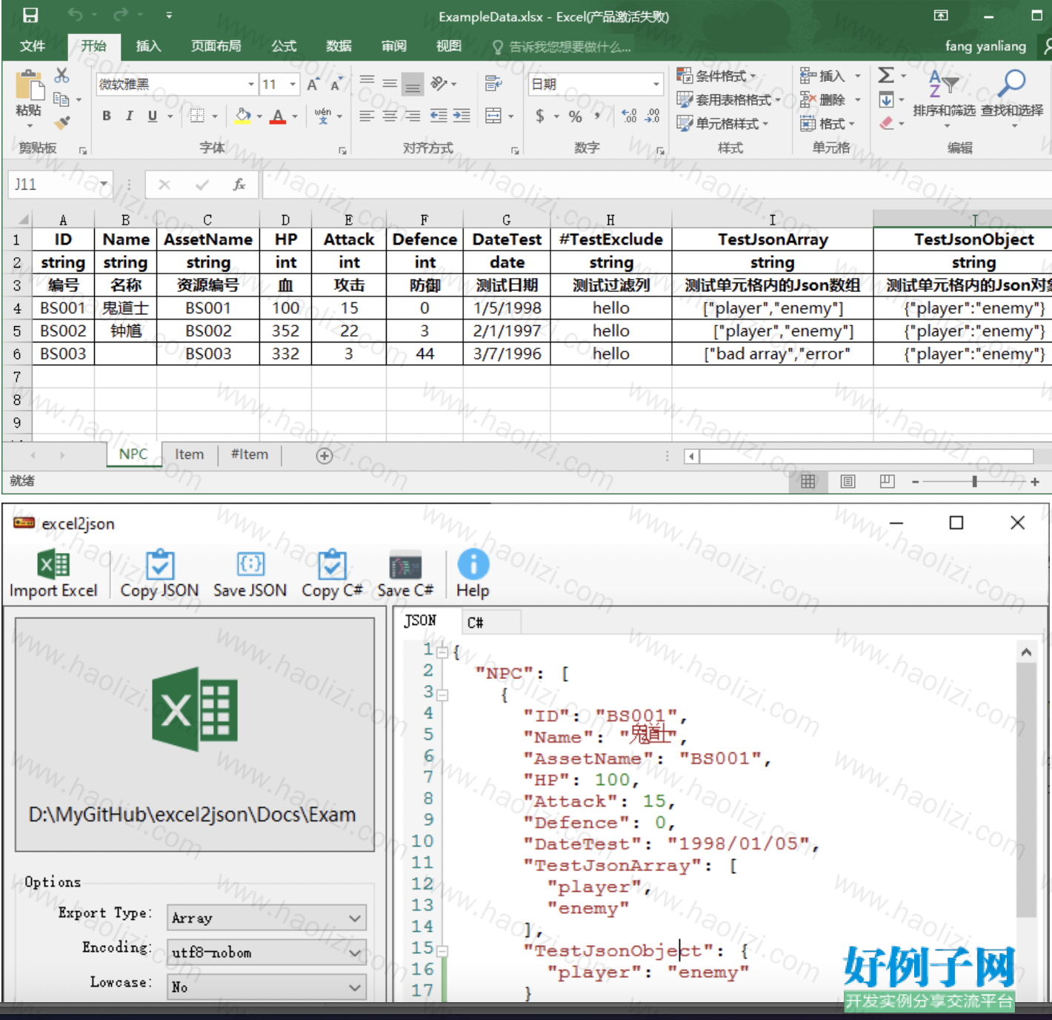This screenshot has width=1052, height=1020.
Task: Zoom in with the plus button in Excel's status bar
Action: click(1035, 482)
